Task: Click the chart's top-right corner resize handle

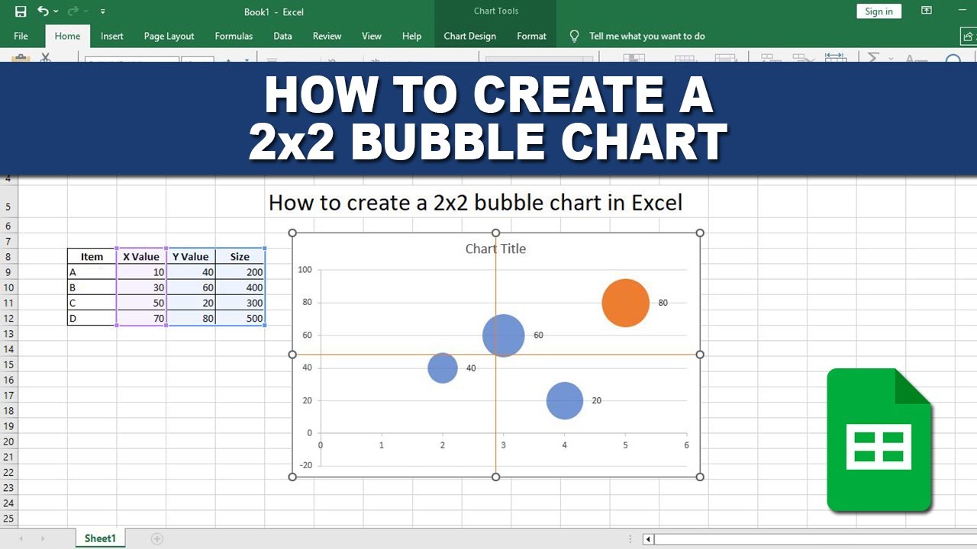Action: (700, 233)
